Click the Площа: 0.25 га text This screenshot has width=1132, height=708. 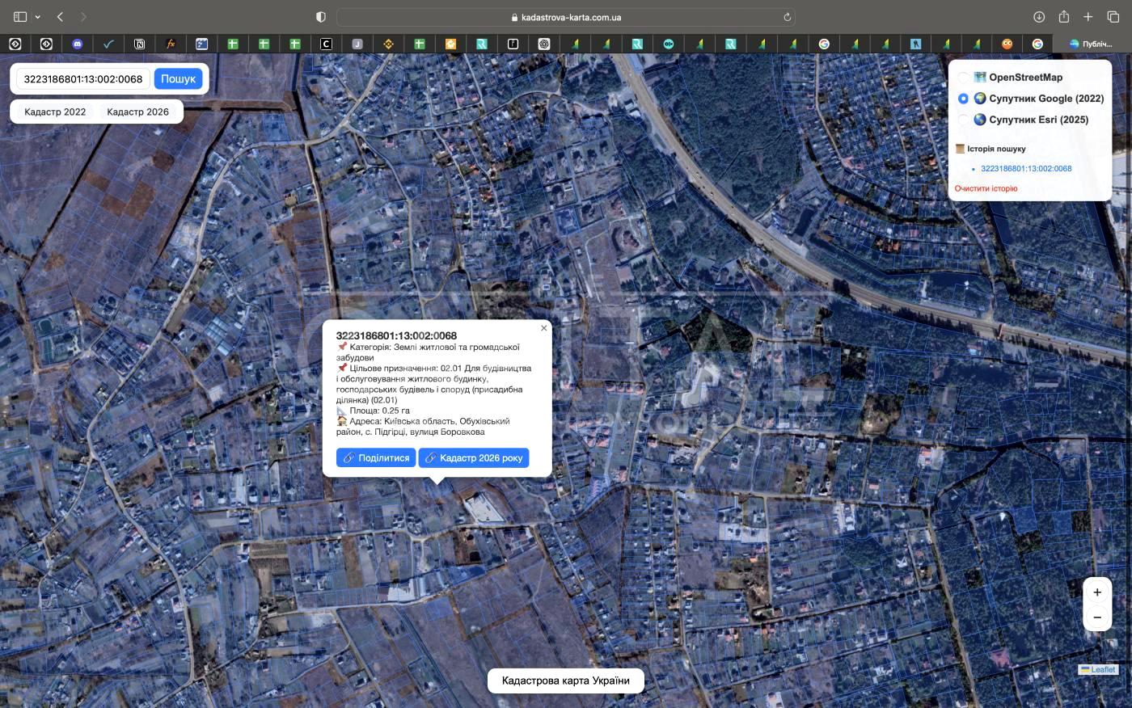[x=373, y=411]
